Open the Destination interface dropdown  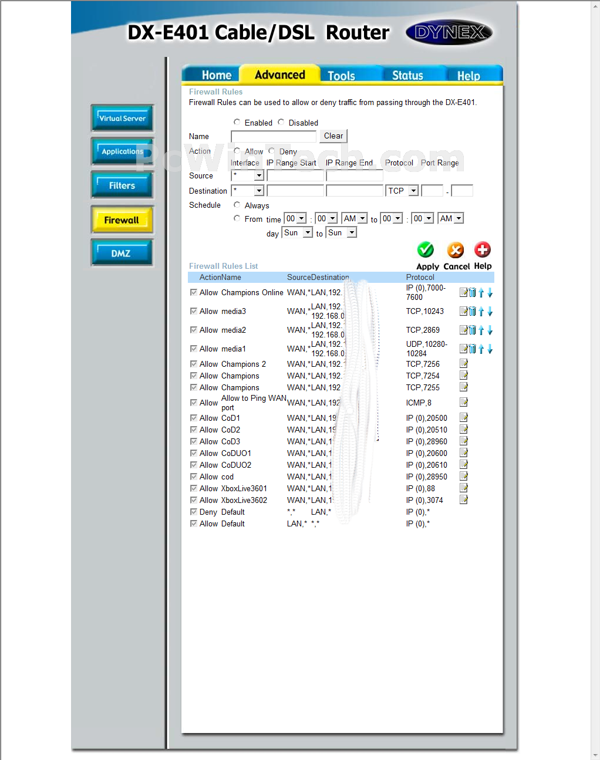248,191
